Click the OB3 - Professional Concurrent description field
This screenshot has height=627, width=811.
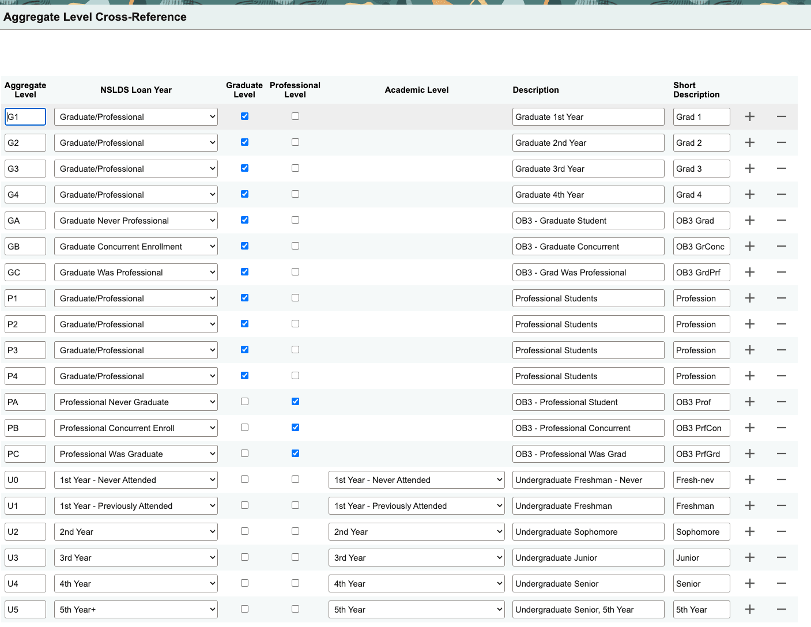588,428
